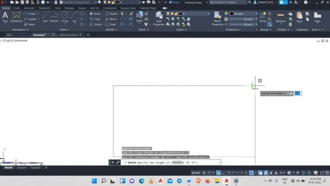Click the Dimension tool
330x186 pixels.
pyautogui.click(x=16, y=17)
